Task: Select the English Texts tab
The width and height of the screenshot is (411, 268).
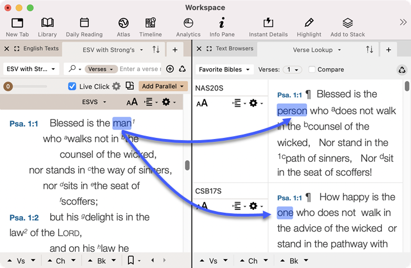Action: coord(40,49)
